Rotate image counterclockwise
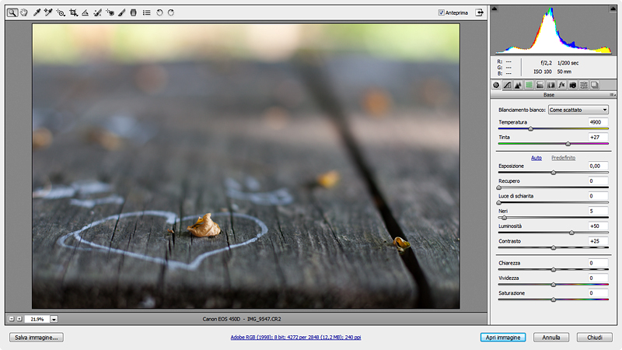 tap(159, 13)
